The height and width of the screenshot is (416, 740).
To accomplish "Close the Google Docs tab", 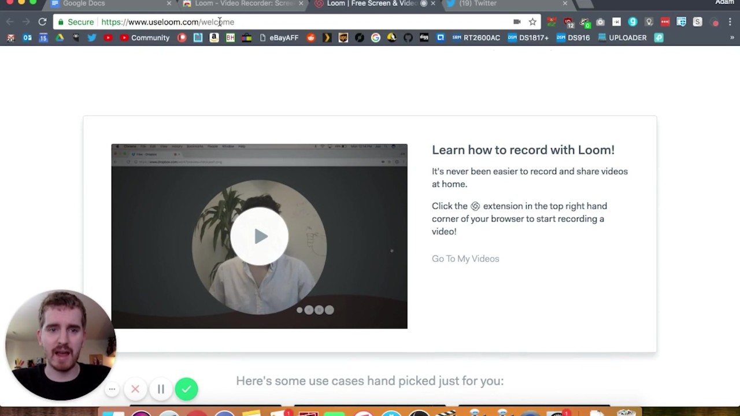I will (169, 3).
